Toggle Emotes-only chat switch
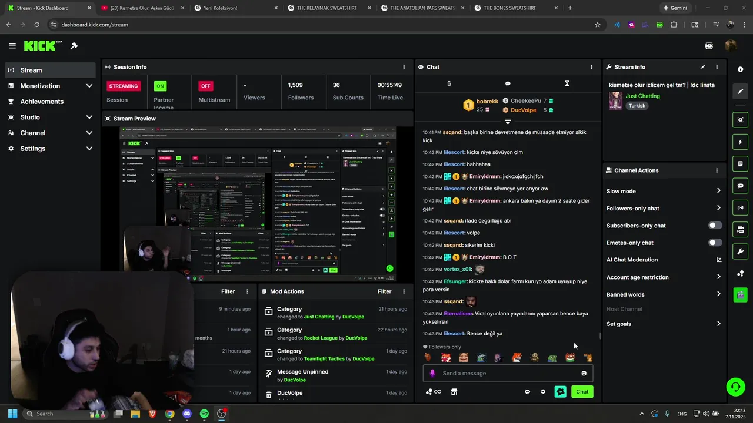 715,243
